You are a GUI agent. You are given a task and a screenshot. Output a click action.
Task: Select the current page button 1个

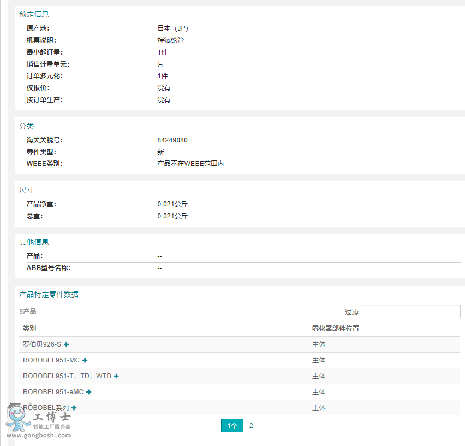[x=232, y=426]
